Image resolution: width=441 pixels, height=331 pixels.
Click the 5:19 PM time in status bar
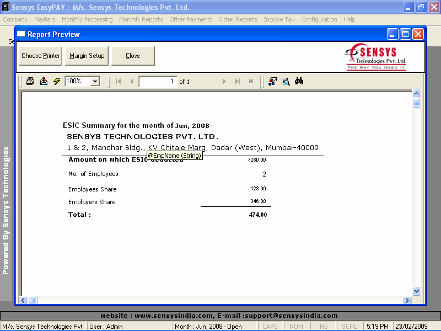[x=378, y=327]
